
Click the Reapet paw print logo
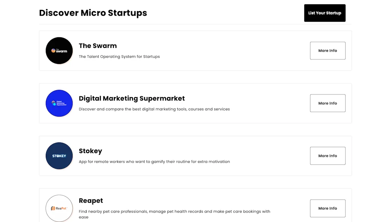(59, 208)
